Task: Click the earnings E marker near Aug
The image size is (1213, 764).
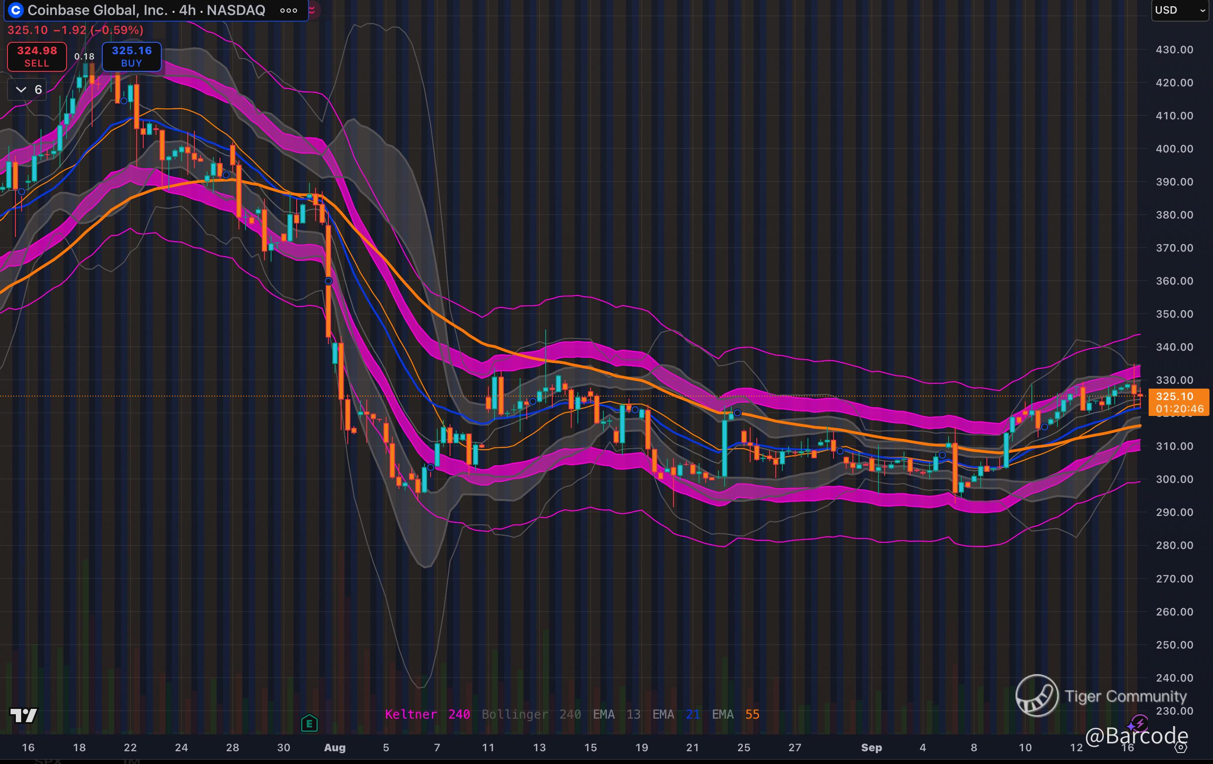Action: pos(309,724)
